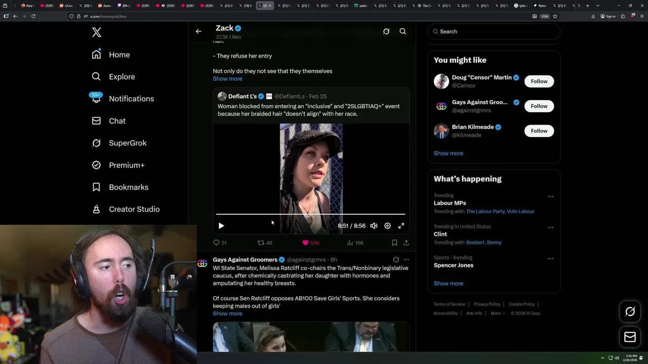This screenshot has width=648, height=364.
Task: Open the Ratcliff post image thumbnail
Action: point(311,337)
